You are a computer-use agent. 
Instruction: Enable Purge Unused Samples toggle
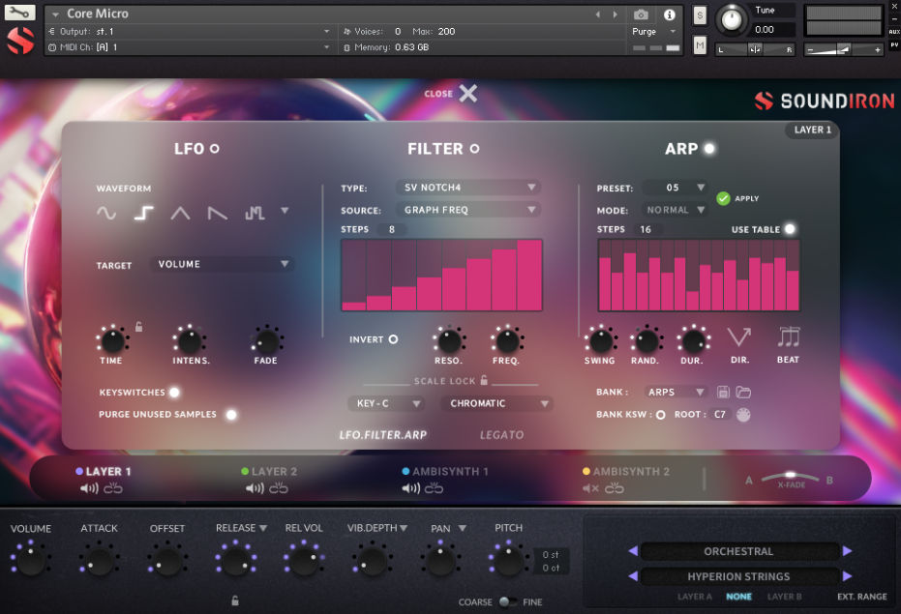click(230, 415)
